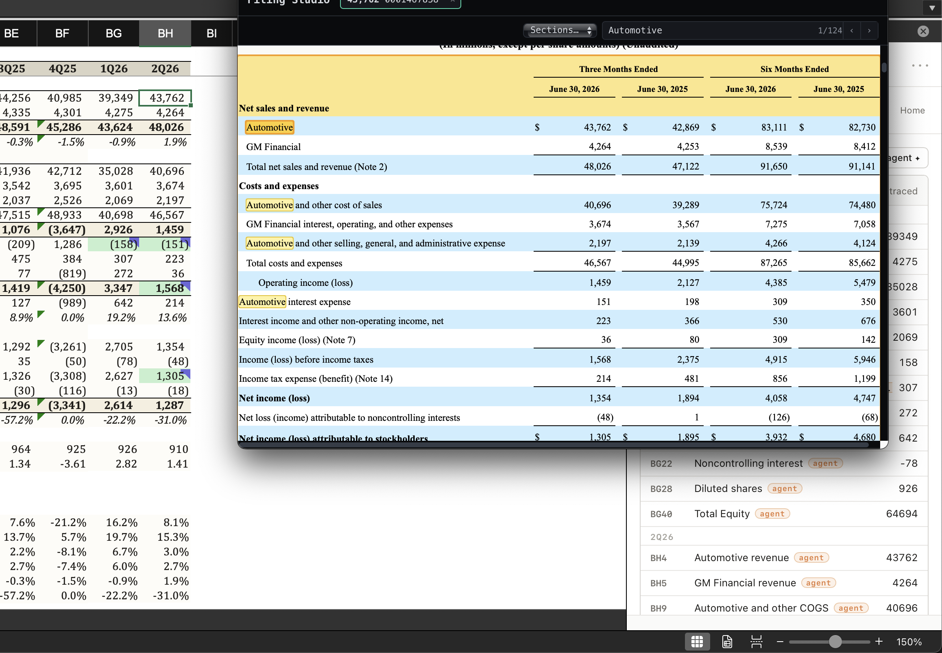Go to previous Automotive search match
Image resolution: width=942 pixels, height=653 pixels.
(852, 30)
